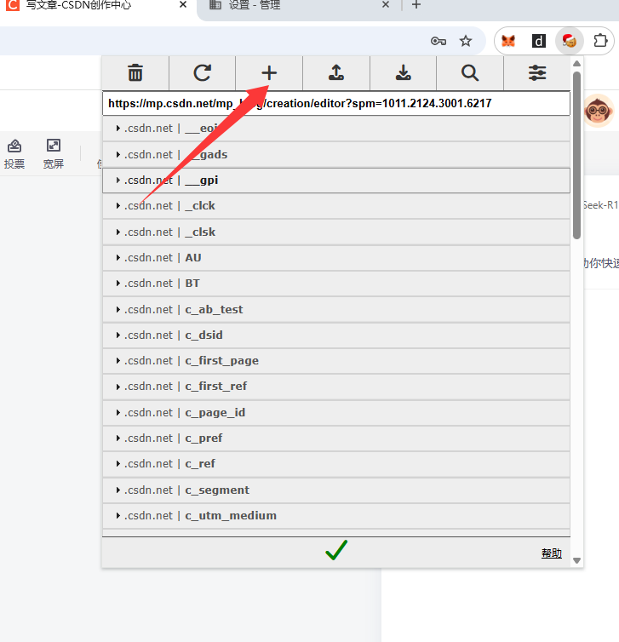The height and width of the screenshot is (642, 619).
Task: Expand the c_first_ref cookie row
Action: click(x=336, y=387)
